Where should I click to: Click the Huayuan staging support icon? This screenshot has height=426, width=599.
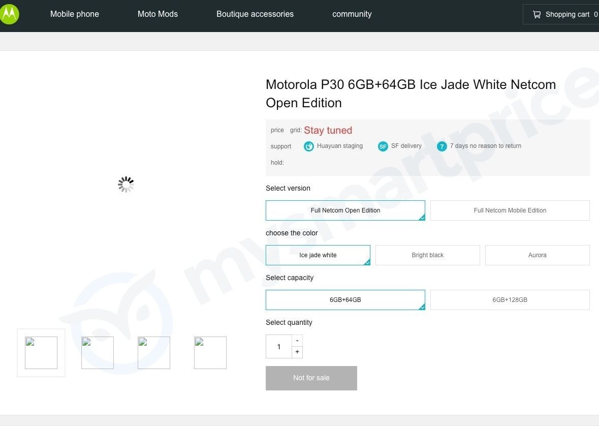[309, 146]
